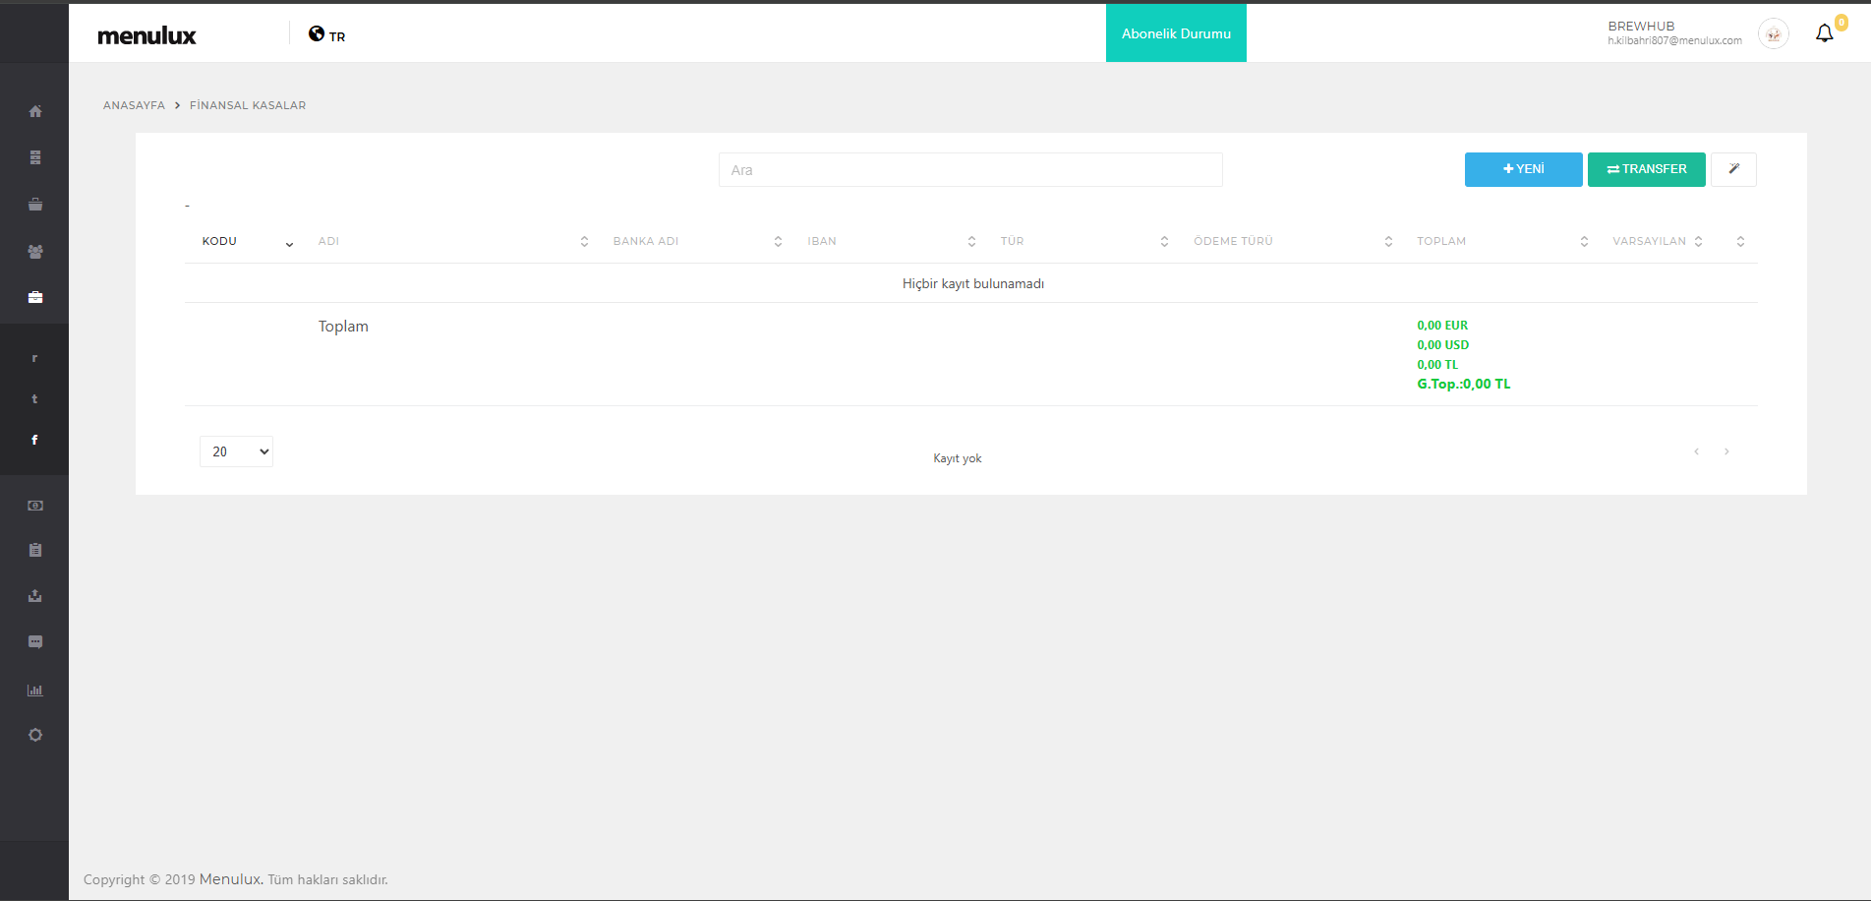Go to ANASAYFA breadcrumb link
This screenshot has width=1871, height=901.
[134, 105]
